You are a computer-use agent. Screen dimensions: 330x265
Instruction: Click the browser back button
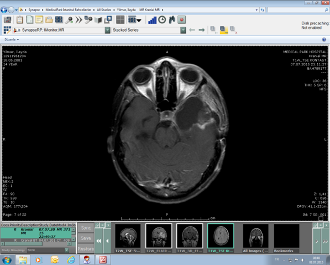4,10
